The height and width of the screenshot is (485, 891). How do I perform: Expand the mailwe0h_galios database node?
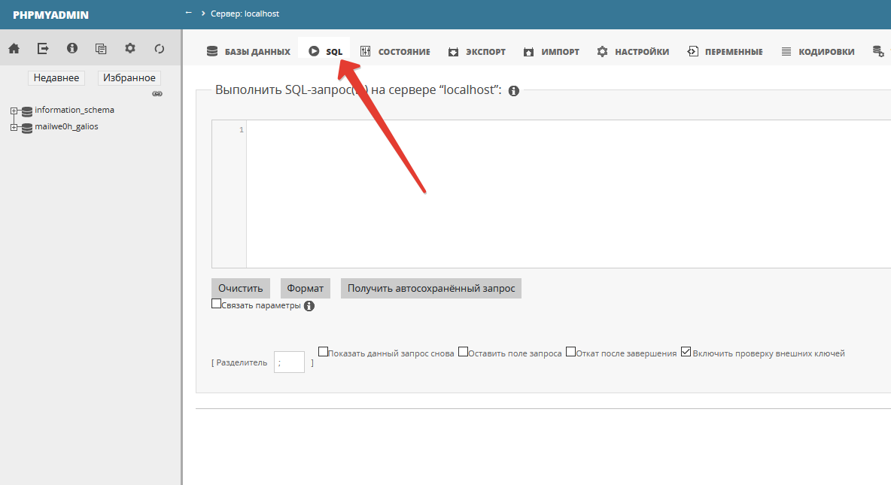point(14,127)
